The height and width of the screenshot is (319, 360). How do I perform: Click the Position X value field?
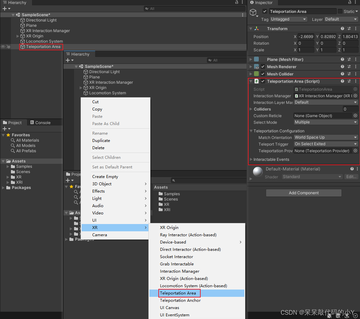coord(305,37)
